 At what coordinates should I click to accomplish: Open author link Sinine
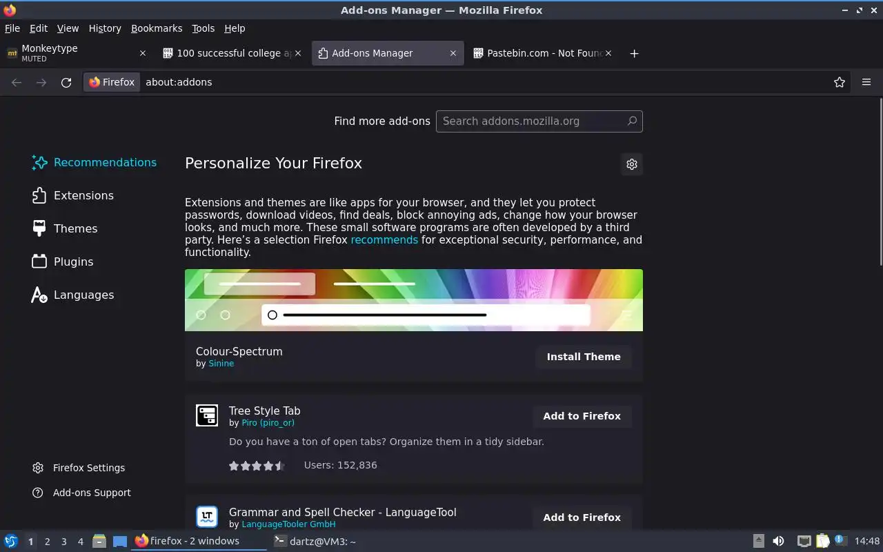click(221, 364)
